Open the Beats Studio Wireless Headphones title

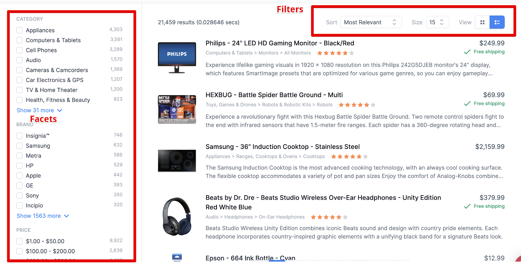tap(323, 202)
